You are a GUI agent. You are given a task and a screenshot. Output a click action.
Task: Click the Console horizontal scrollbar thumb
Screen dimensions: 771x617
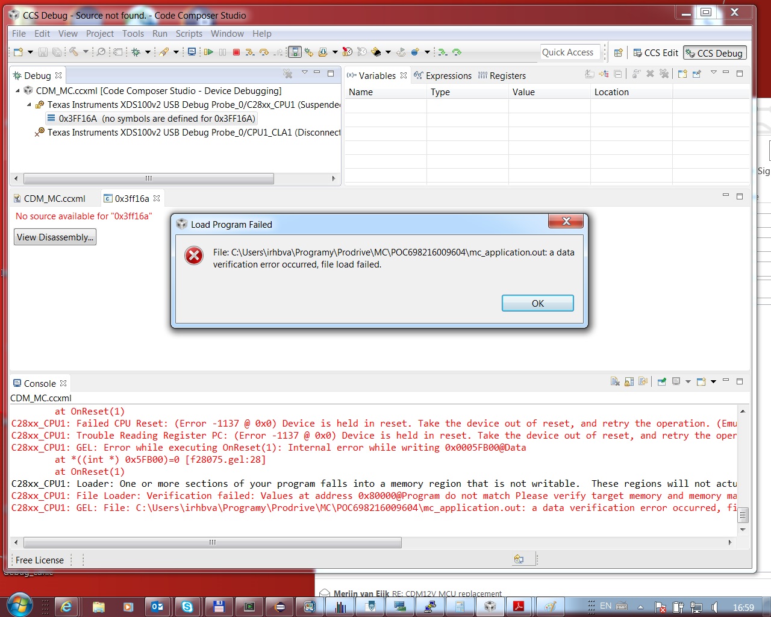pos(213,543)
